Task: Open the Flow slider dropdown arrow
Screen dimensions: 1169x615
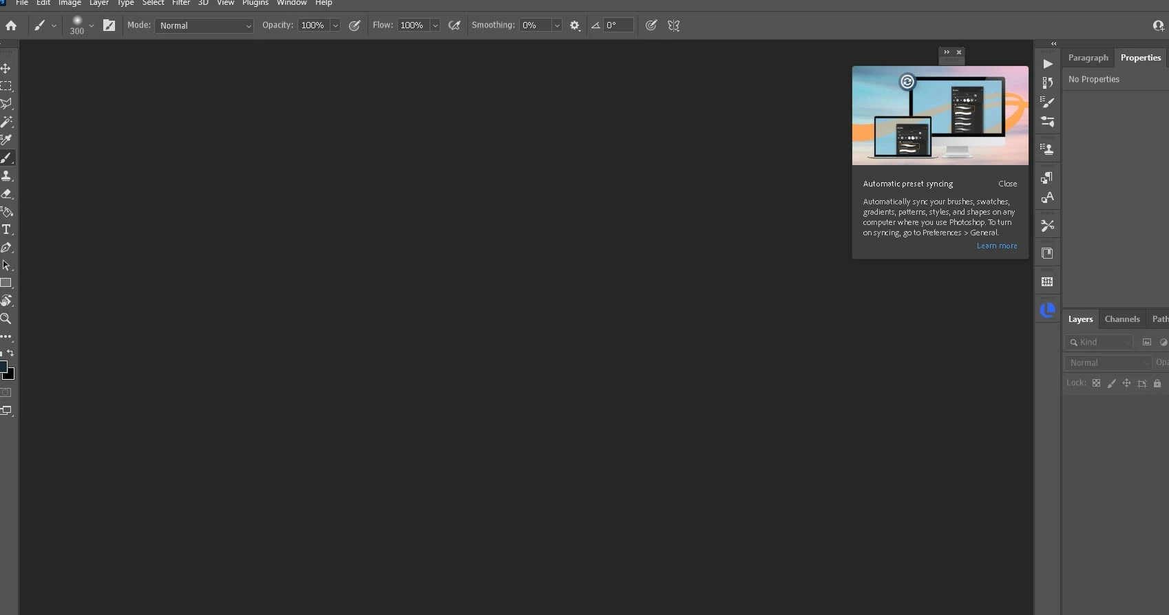Action: click(x=435, y=25)
